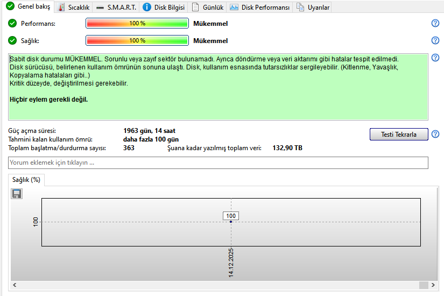This screenshot has width=444, height=296.
Task: Switch to the Sıcaklık tab
Action: tap(73, 8)
